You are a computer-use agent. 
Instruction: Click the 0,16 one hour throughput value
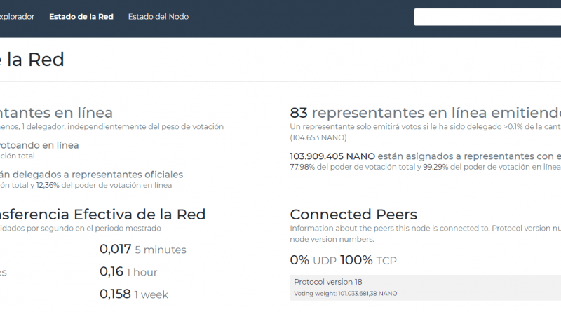click(x=111, y=272)
